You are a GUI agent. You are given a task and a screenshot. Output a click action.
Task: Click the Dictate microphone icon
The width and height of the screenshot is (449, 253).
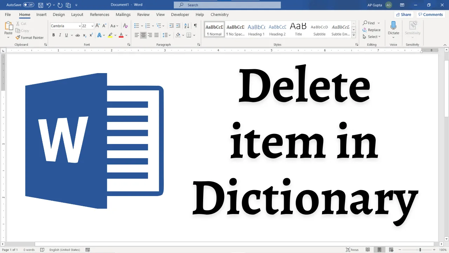point(394,26)
